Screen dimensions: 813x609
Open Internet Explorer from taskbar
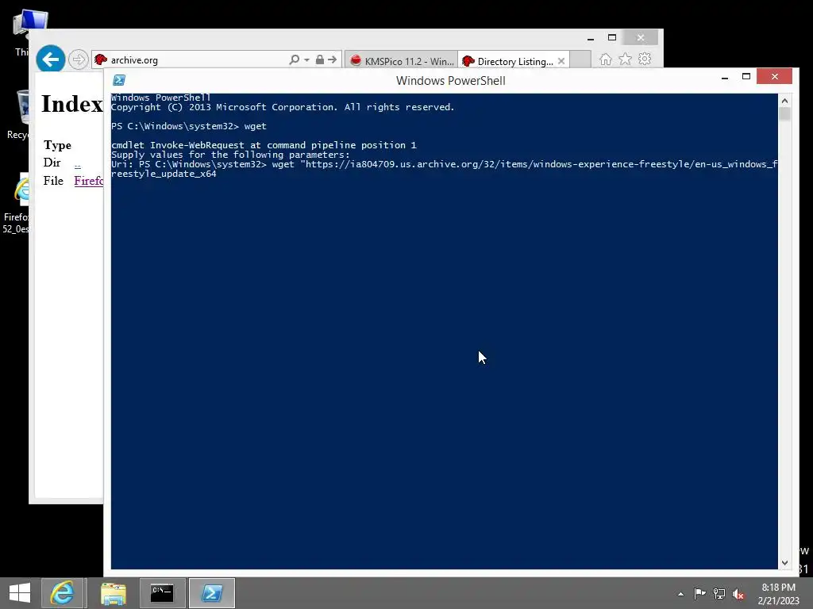[62, 593]
